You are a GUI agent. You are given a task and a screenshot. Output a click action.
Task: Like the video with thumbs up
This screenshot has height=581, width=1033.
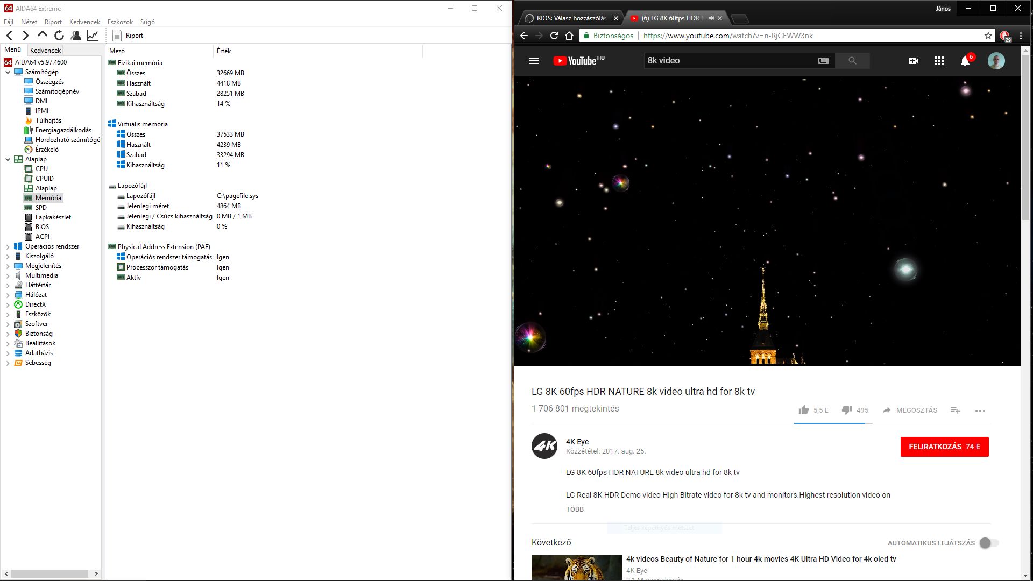804,410
